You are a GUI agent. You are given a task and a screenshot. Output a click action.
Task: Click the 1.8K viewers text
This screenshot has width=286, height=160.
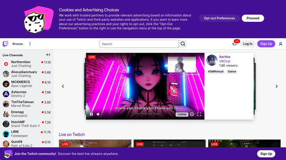point(228,66)
